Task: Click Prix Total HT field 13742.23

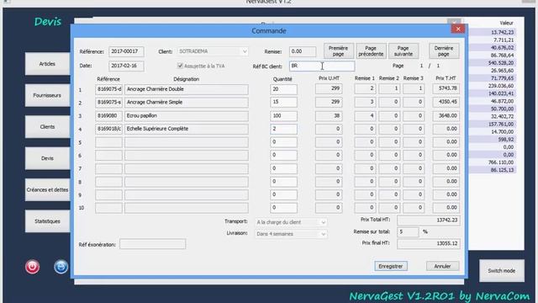Action: [x=429, y=221]
